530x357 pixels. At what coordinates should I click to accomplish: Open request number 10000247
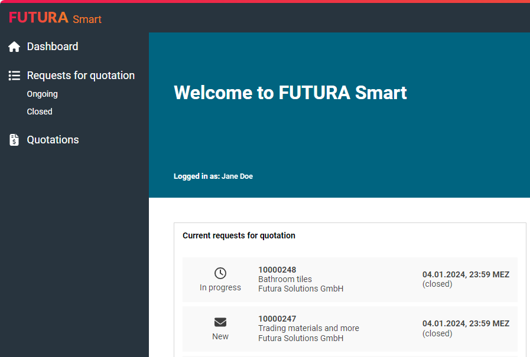[277, 319]
